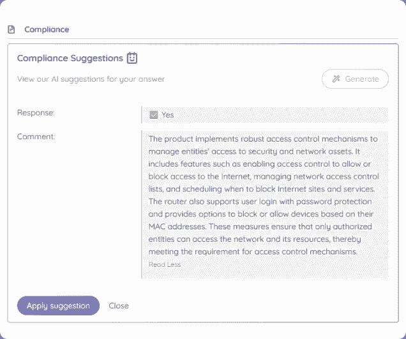
Task: Click the 'Yes' label text
Action: (x=168, y=115)
